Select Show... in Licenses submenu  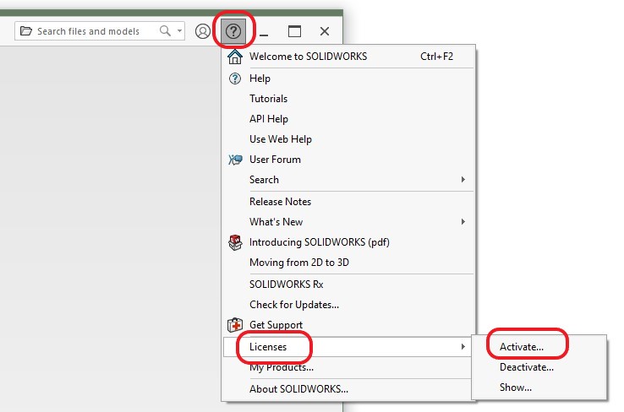tap(539, 388)
